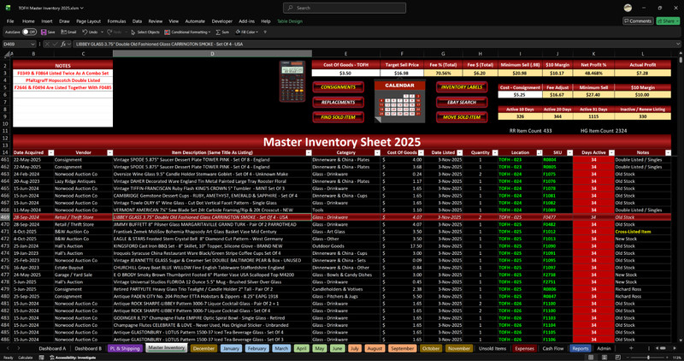
Task: Click the CALENDAR graphic on the sheet
Action: pyautogui.click(x=399, y=101)
